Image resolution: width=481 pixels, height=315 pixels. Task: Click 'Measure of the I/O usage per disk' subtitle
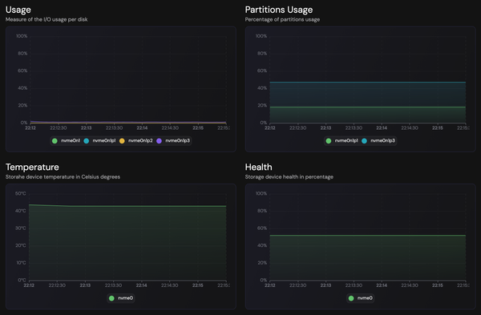click(46, 19)
